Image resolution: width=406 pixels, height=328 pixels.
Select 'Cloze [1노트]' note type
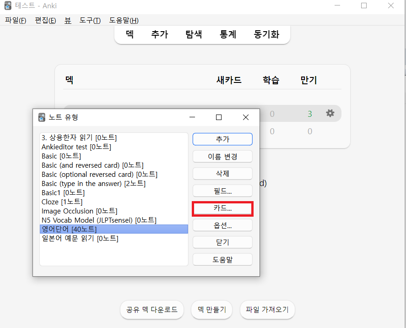click(114, 202)
